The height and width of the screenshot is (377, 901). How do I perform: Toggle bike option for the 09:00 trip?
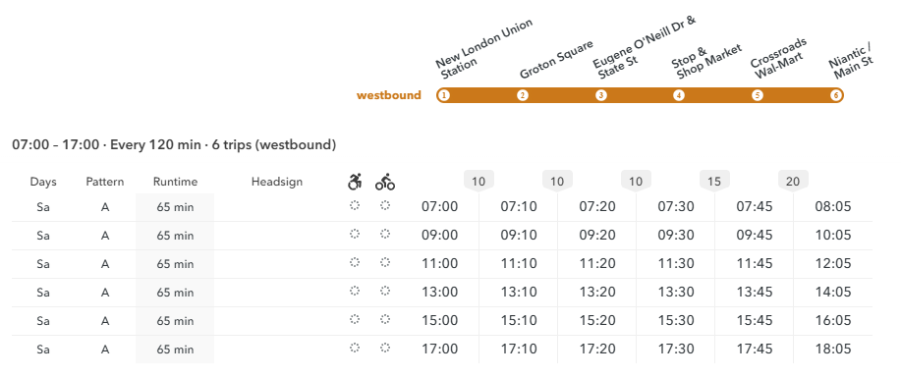[x=385, y=234]
